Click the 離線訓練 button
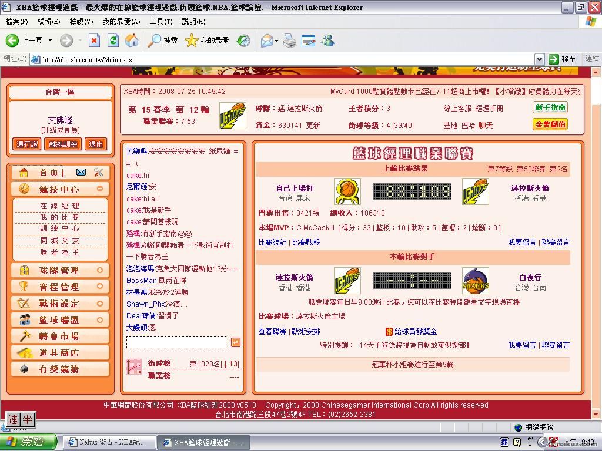Viewport: 602px width, 451px height. pyautogui.click(x=63, y=144)
